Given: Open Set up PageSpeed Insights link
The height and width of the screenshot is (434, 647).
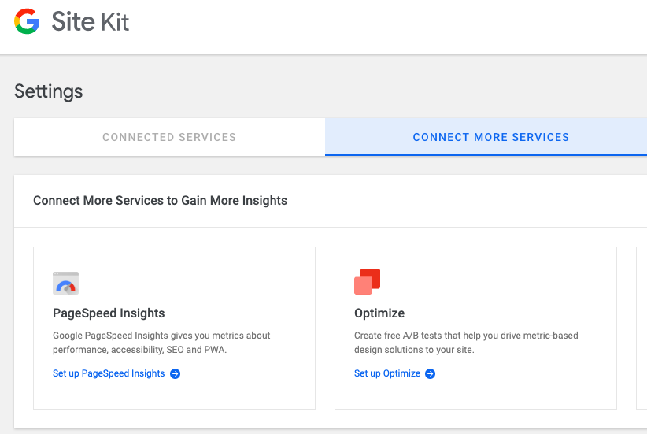Looking at the screenshot, I should (109, 373).
